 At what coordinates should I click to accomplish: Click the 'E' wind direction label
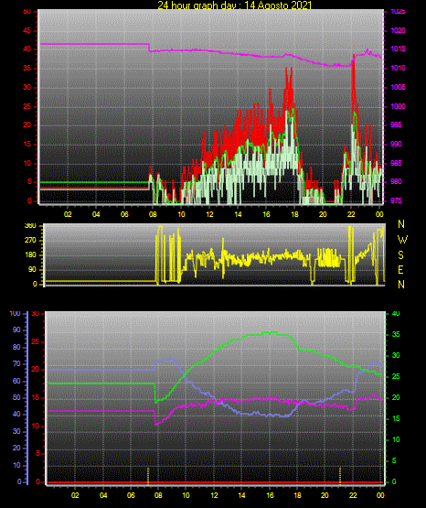[x=400, y=270]
